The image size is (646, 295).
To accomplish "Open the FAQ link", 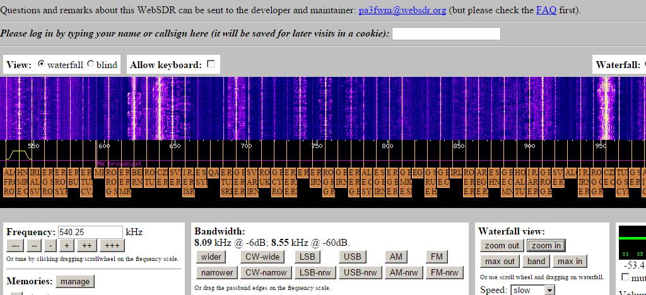I will pyautogui.click(x=546, y=10).
